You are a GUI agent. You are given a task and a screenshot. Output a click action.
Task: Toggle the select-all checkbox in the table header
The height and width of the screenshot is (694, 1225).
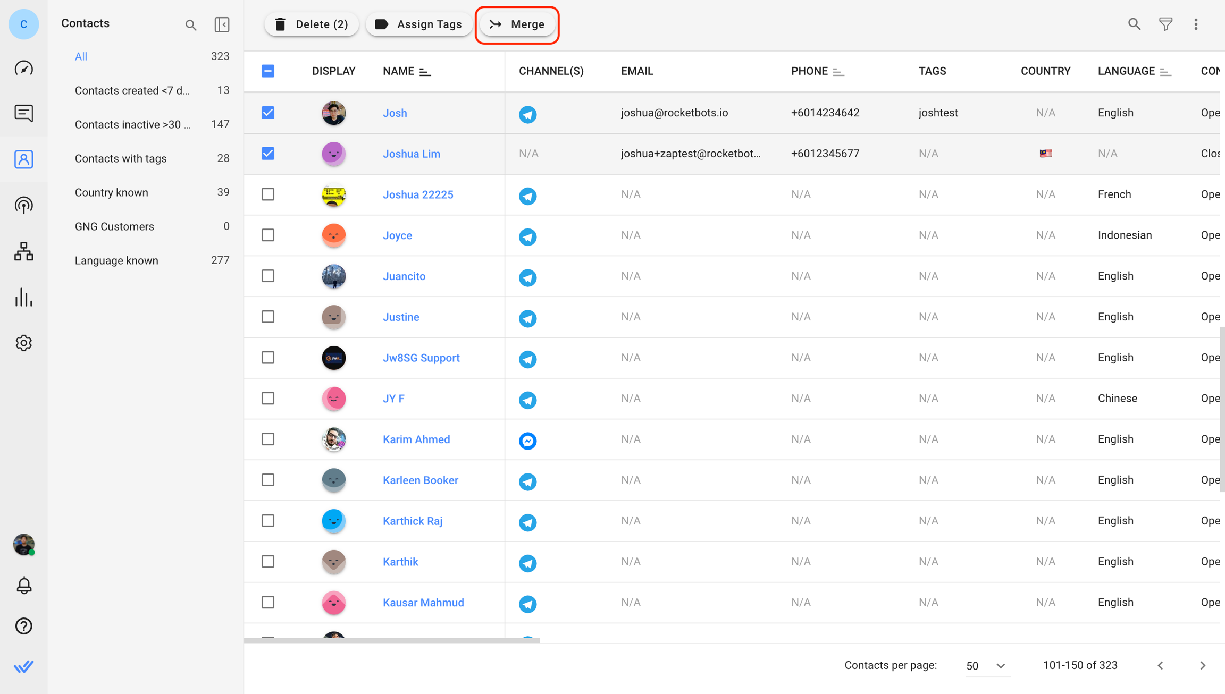coord(268,70)
